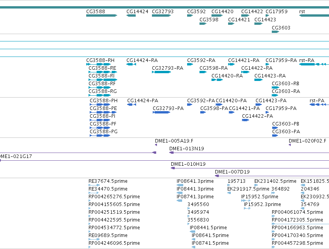The height and width of the screenshot is (249, 329).
Task: Select the DME1-005A19.F clone marker
Action: coord(156,145)
